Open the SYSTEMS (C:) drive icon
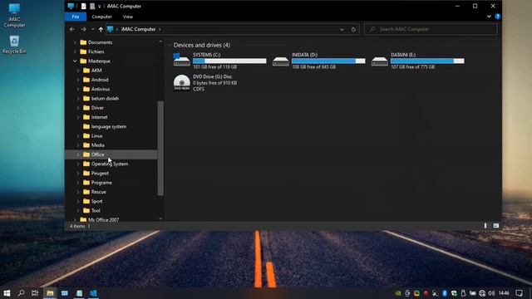Viewport: 532px width, 299px height. pos(181,60)
